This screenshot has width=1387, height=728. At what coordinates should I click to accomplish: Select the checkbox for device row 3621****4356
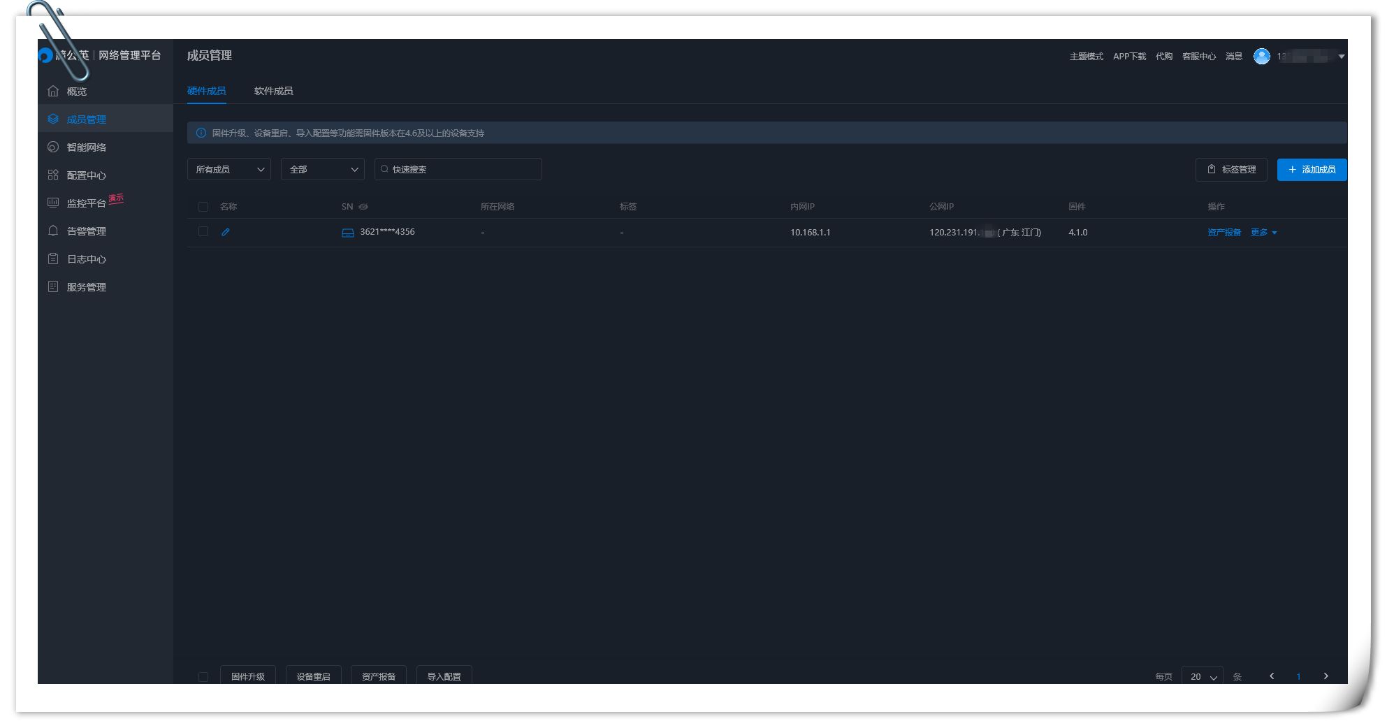203,232
